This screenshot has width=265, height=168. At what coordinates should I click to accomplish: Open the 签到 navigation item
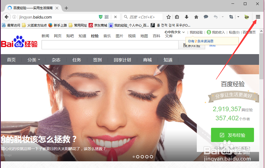pyautogui.click(x=97, y=60)
